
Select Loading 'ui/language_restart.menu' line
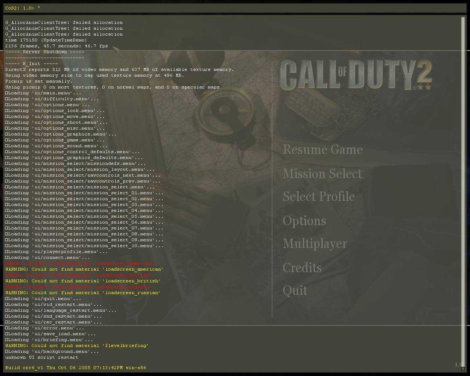[61, 310]
